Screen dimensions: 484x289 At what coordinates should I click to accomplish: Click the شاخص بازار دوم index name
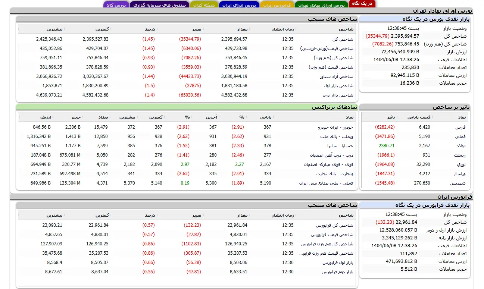coord(338,95)
